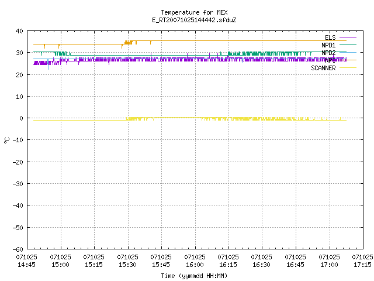This screenshot has width=374, height=281.
Task: Click the °C y-axis unit label
Action: (x=6, y=140)
